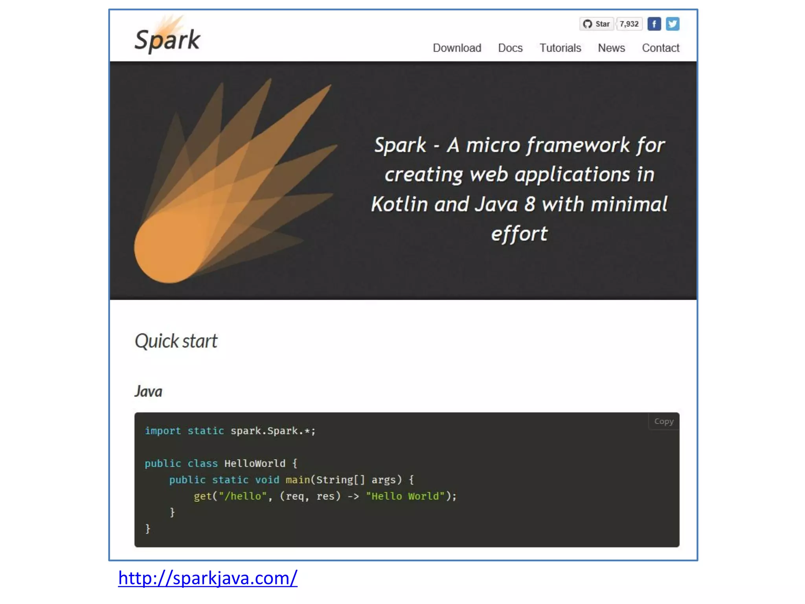Image resolution: width=805 pixels, height=604 pixels.
Task: Open the GitHub star count 7,932
Action: [629, 24]
